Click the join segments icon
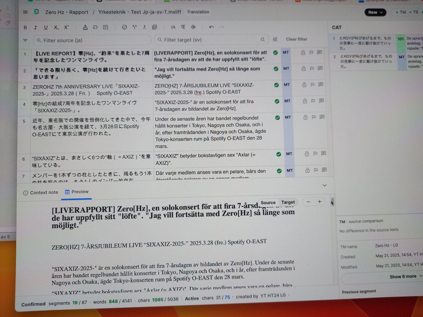 [144, 27]
